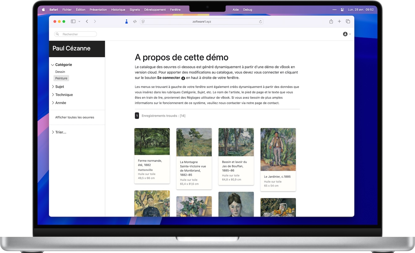
Task: Expand the Sujet section
Action: (59, 87)
